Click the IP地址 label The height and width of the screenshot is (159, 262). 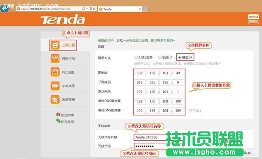pos(103,73)
